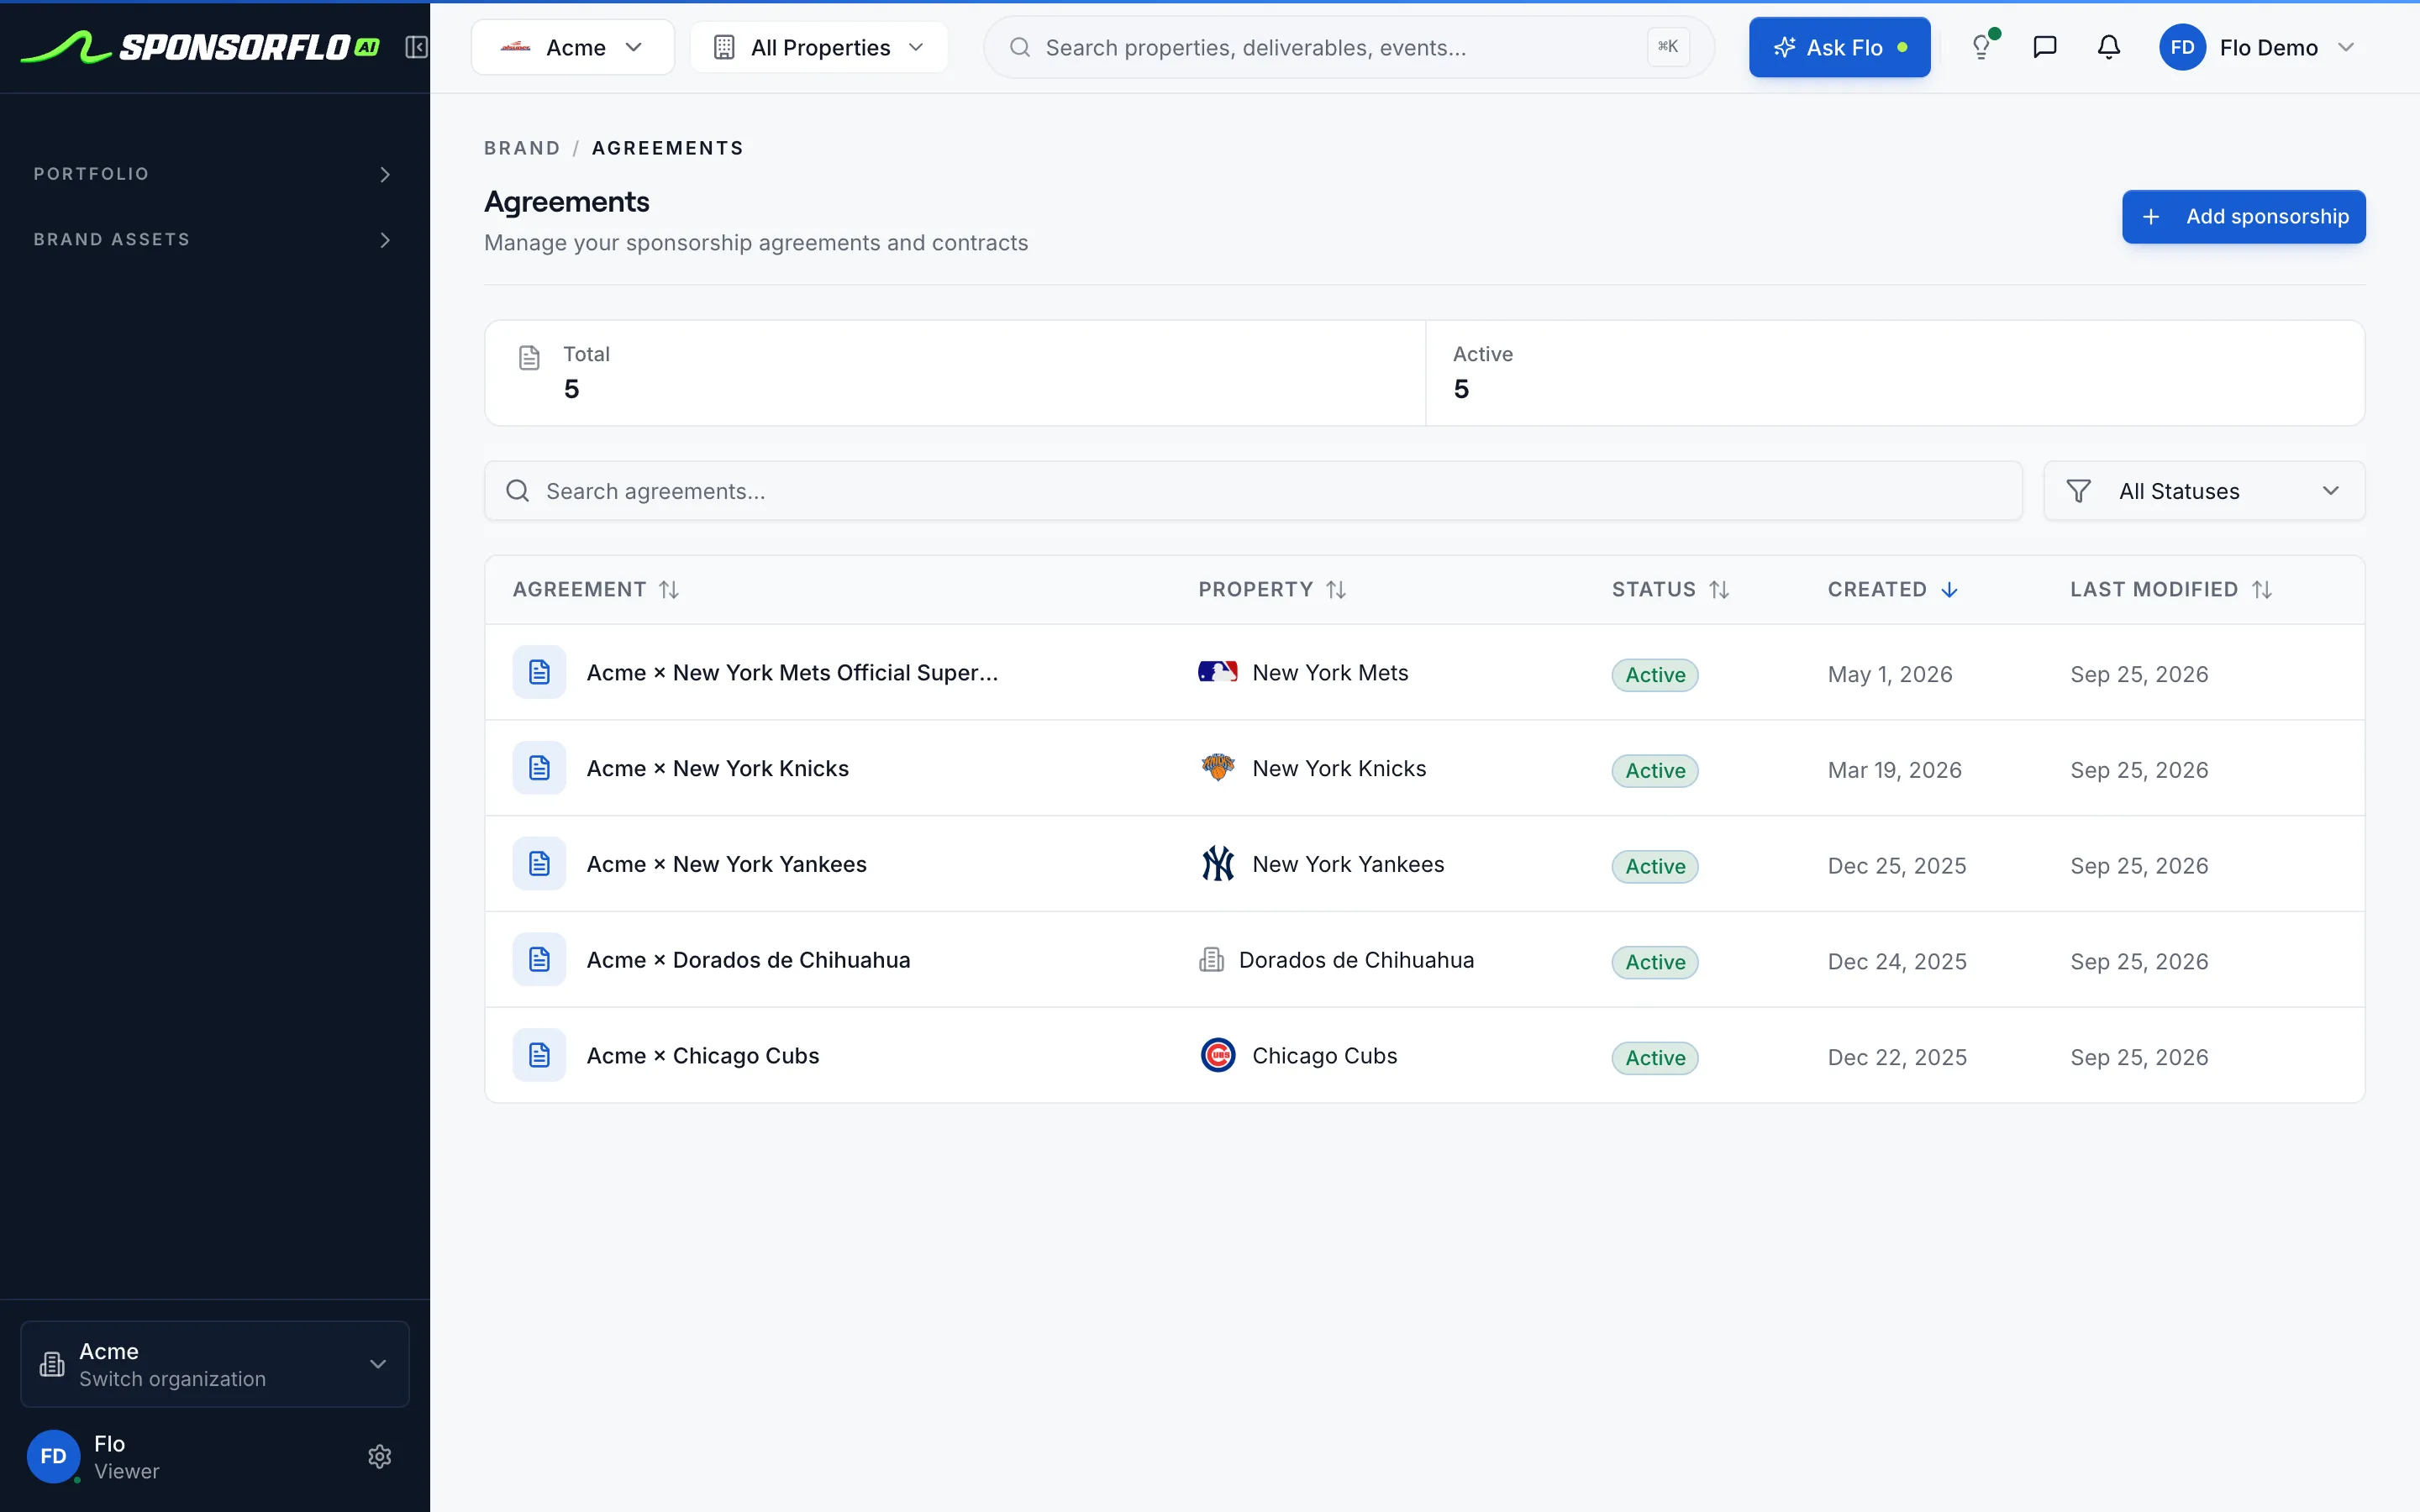2420x1512 pixels.
Task: Collapse the sidebar panel icon
Action: pos(416,47)
